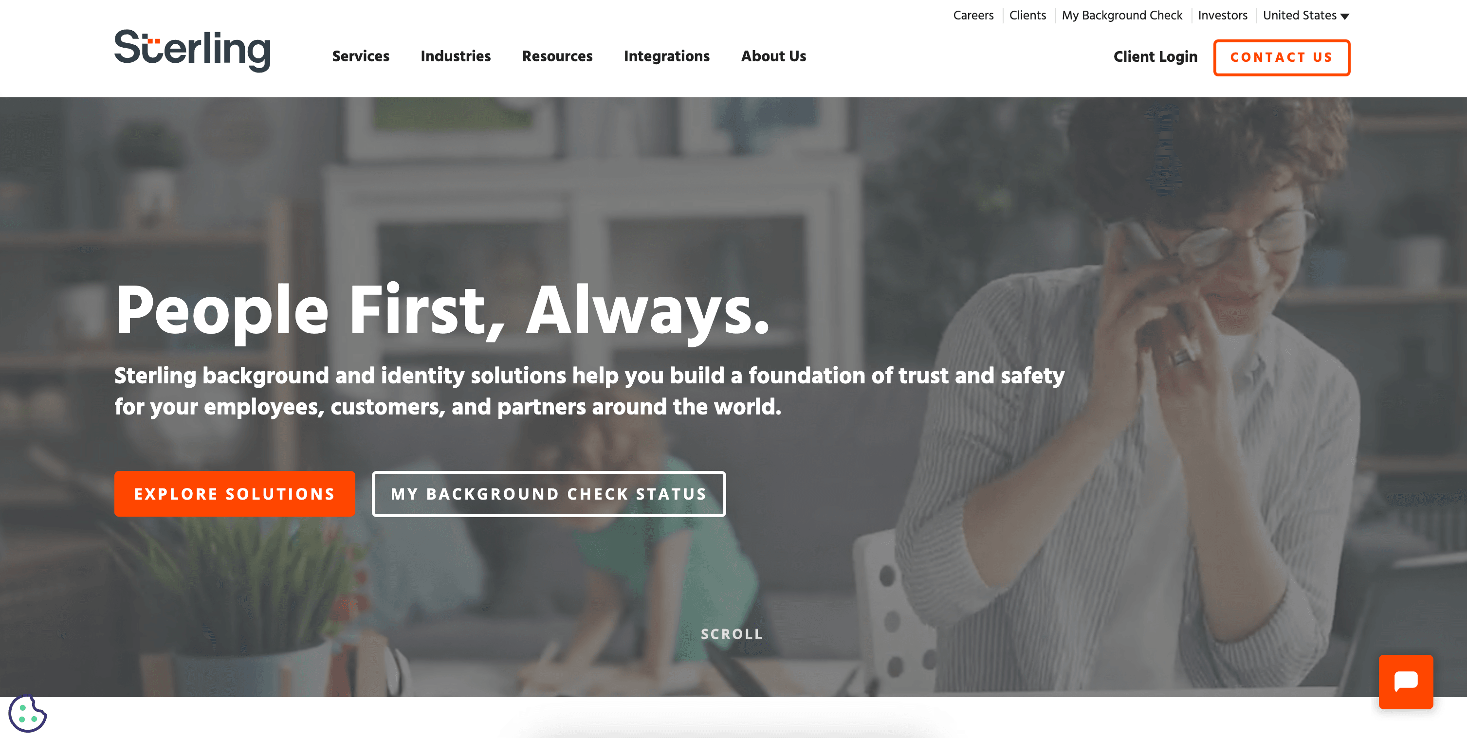The image size is (1467, 738).
Task: Open the Integrations menu
Action: point(666,56)
